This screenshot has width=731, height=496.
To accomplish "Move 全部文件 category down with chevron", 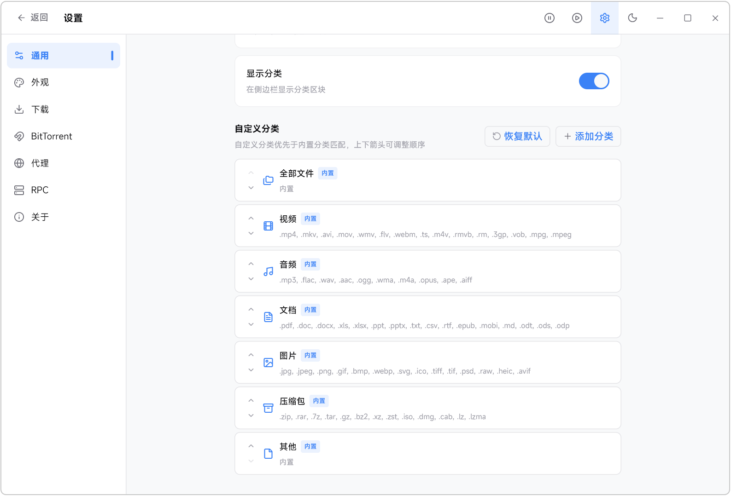I will pos(251,188).
